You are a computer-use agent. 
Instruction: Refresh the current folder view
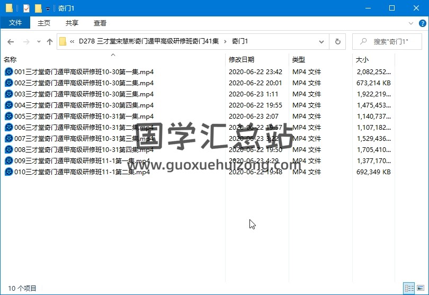click(x=337, y=41)
